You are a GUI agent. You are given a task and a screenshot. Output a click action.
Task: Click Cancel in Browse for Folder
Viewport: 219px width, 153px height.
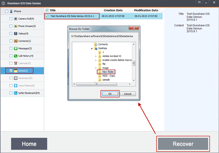[x=127, y=94]
